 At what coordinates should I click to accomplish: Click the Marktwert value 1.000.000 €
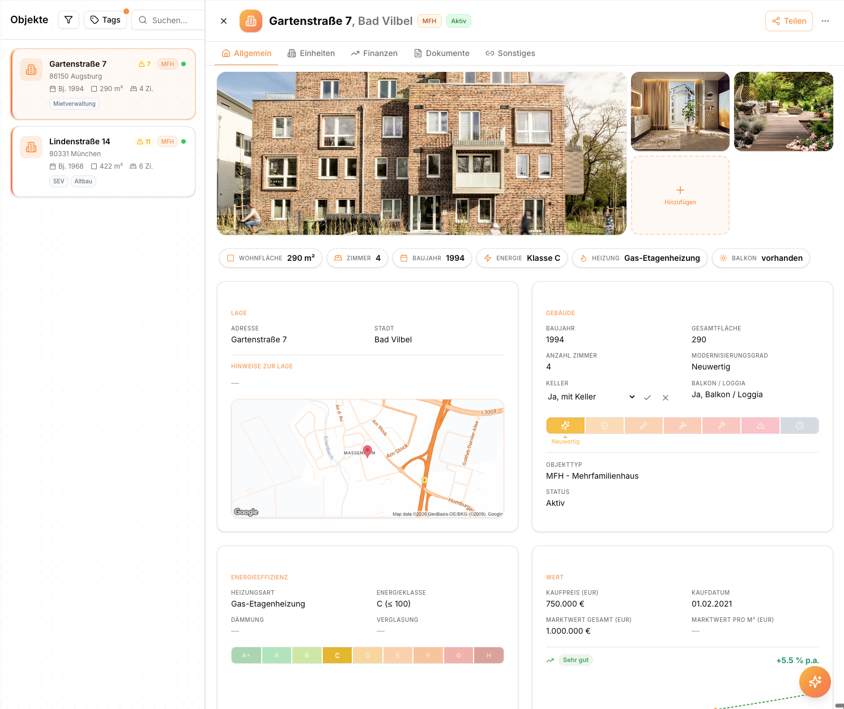click(568, 631)
